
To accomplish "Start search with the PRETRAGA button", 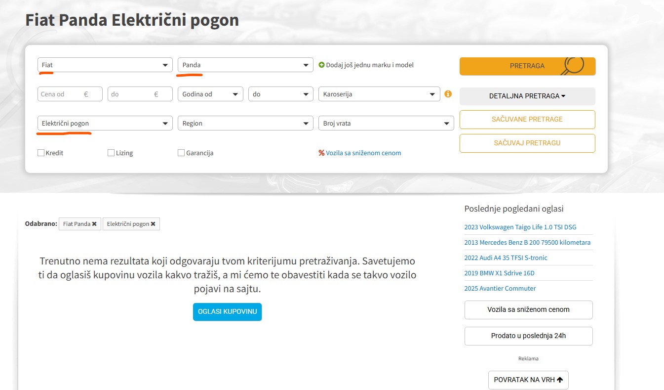I will 527,66.
